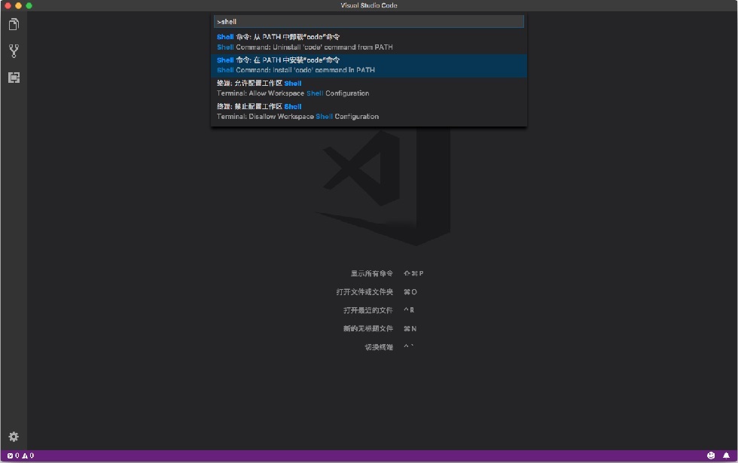
Task: Click the 打开最近的文件 shortcut hint
Action: tap(367, 310)
